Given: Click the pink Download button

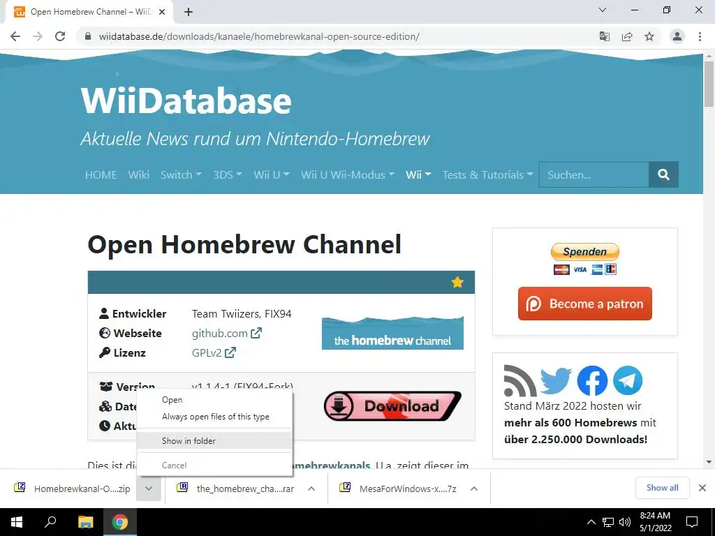Looking at the screenshot, I should click(392, 405).
